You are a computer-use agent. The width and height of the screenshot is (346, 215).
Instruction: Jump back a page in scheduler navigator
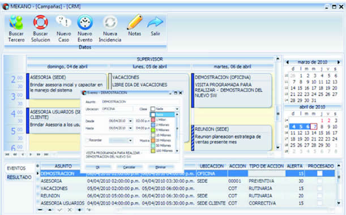pos(15,154)
